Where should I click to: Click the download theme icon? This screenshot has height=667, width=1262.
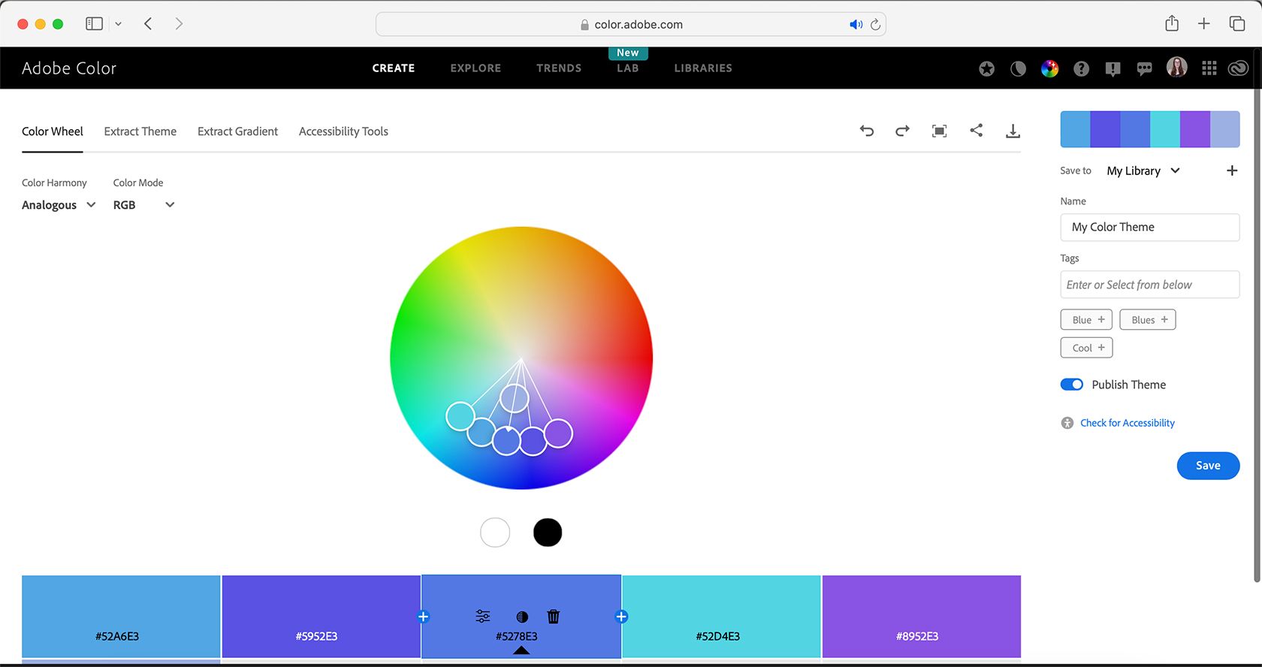point(1013,131)
